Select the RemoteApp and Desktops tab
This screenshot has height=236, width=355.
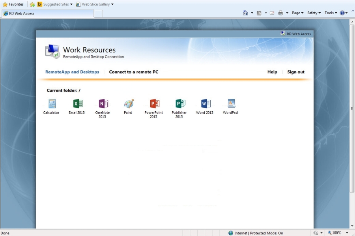point(72,72)
